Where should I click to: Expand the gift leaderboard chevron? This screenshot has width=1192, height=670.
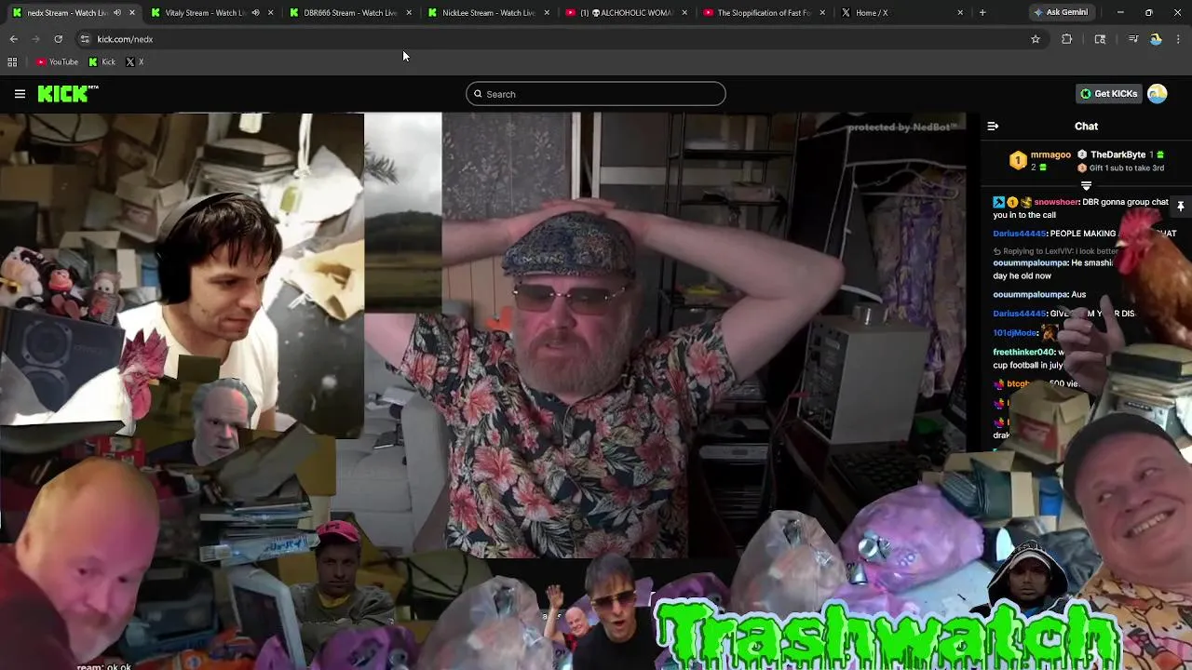coord(1086,186)
